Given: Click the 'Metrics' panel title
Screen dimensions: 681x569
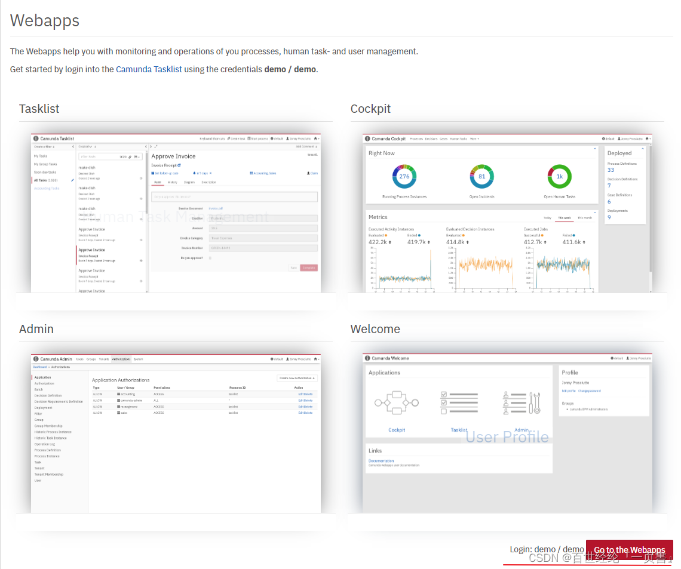Looking at the screenshot, I should [x=378, y=217].
